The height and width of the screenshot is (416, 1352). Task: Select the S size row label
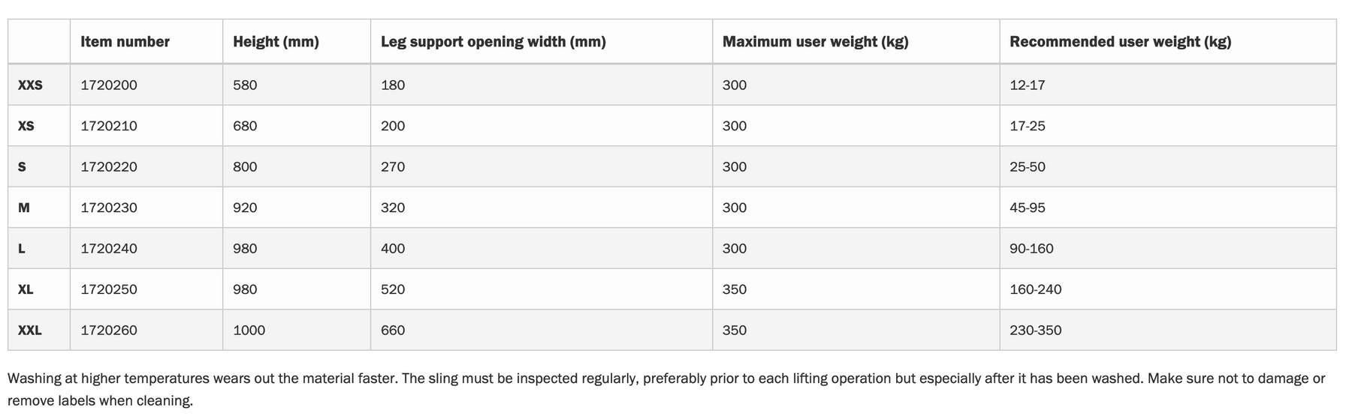click(x=22, y=167)
